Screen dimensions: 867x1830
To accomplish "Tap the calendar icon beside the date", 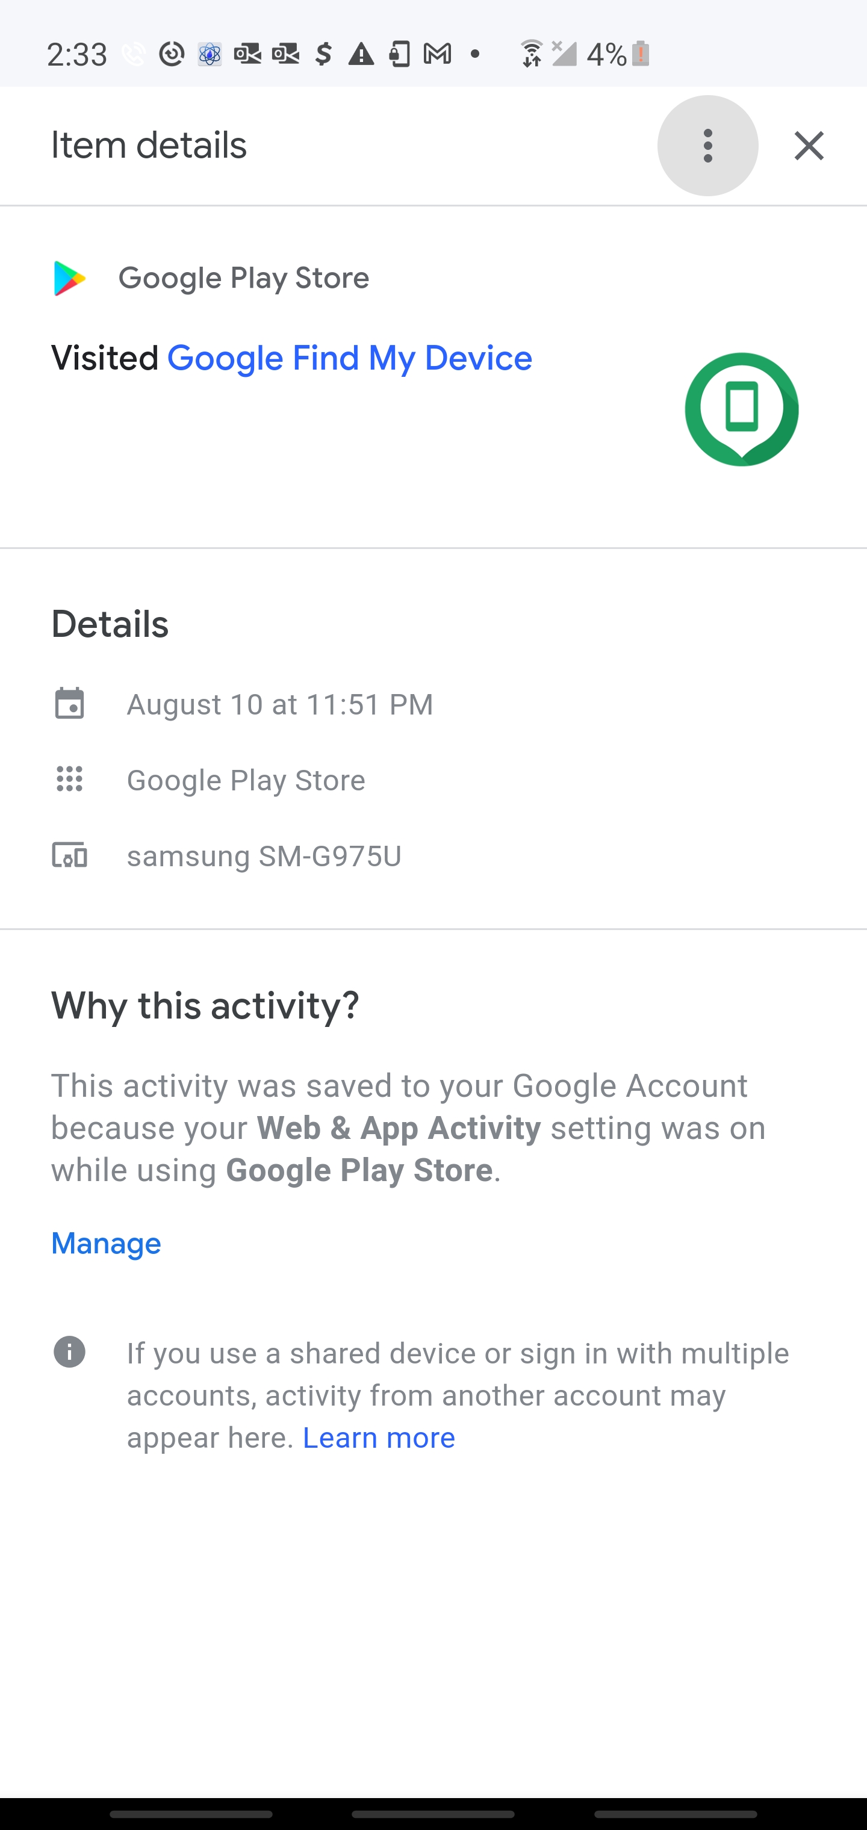I will (x=70, y=704).
